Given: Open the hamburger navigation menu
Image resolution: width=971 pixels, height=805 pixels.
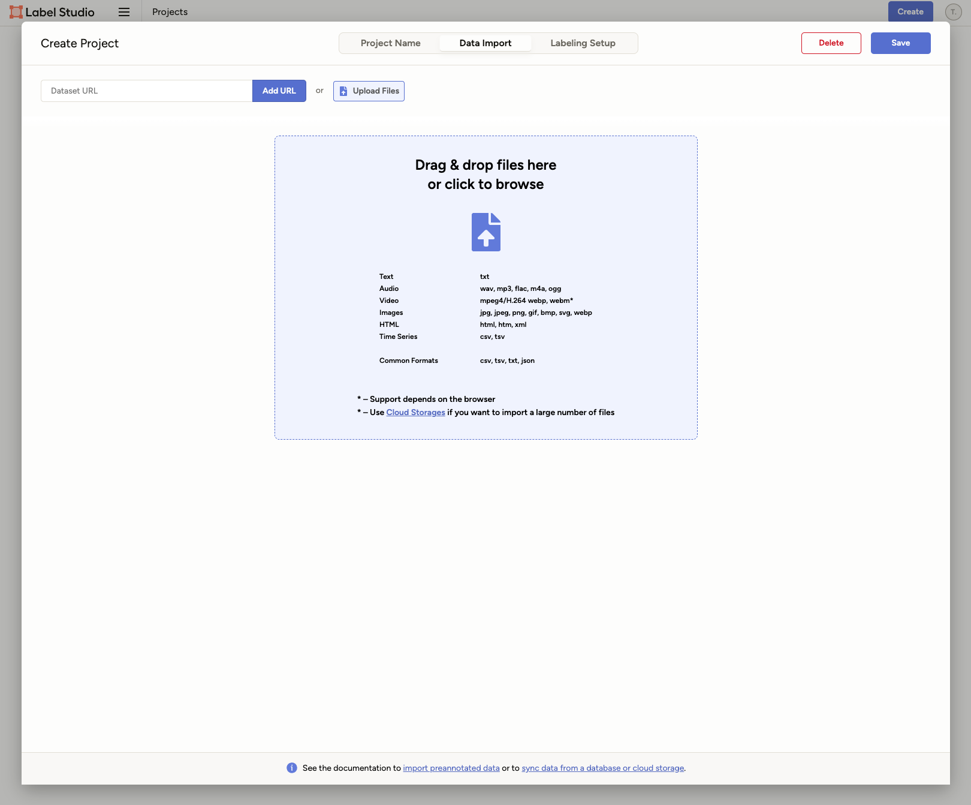Looking at the screenshot, I should [124, 12].
